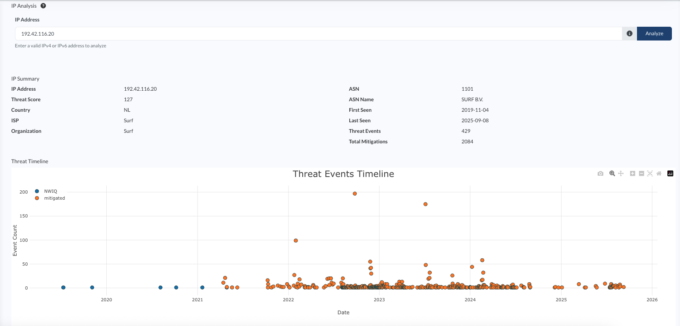Select the Pan tool in chart modebar
680x326 pixels.
click(x=621, y=173)
